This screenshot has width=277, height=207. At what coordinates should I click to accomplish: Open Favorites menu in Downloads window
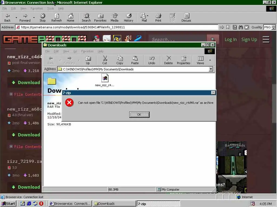(x=87, y=51)
